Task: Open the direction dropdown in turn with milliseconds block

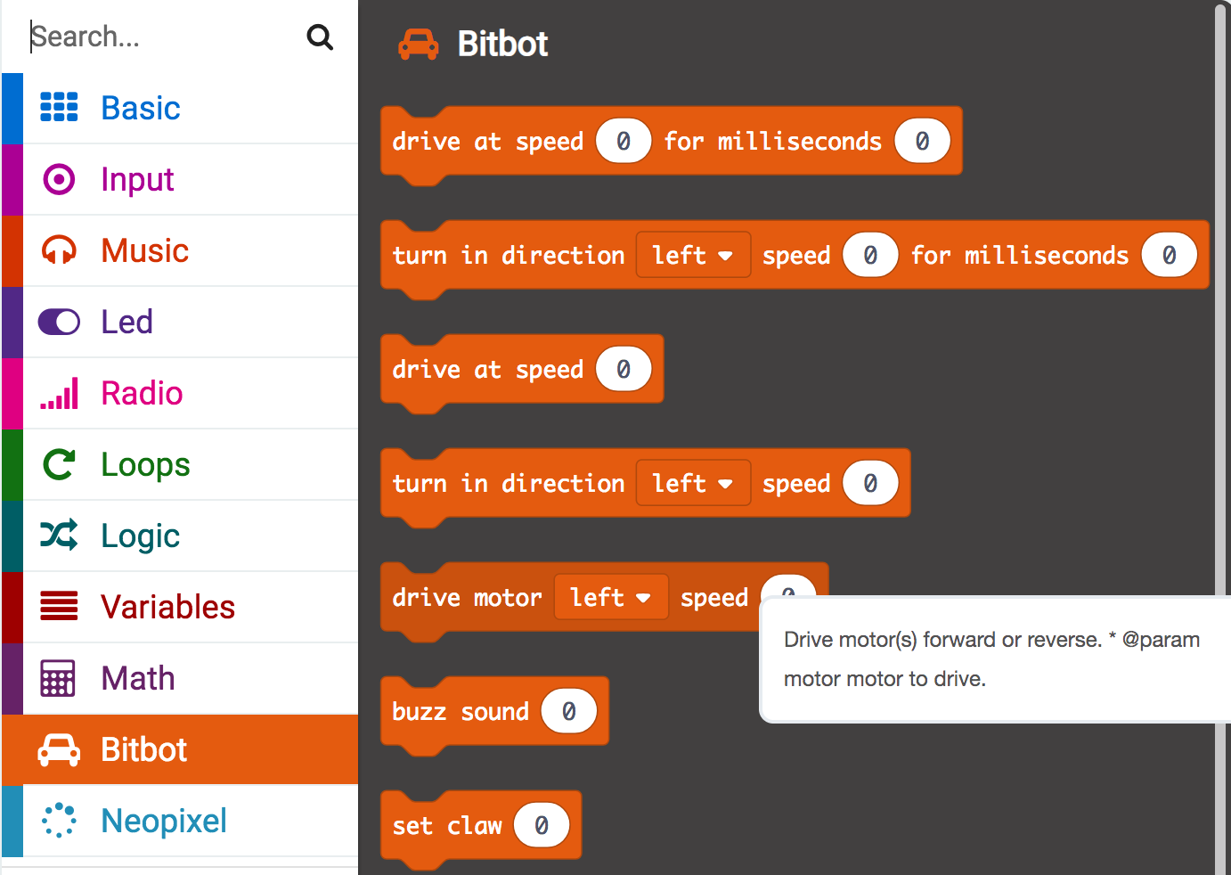Action: point(693,255)
